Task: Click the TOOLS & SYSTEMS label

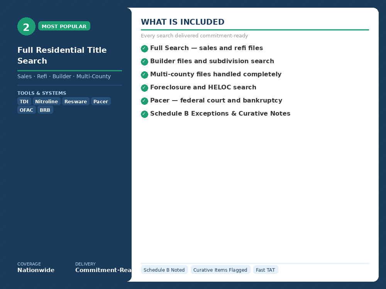Action: click(42, 93)
